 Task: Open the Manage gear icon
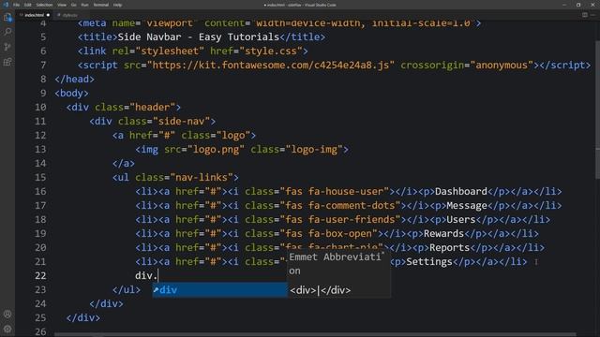click(7, 329)
